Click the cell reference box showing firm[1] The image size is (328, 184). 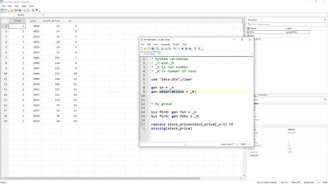20,15
